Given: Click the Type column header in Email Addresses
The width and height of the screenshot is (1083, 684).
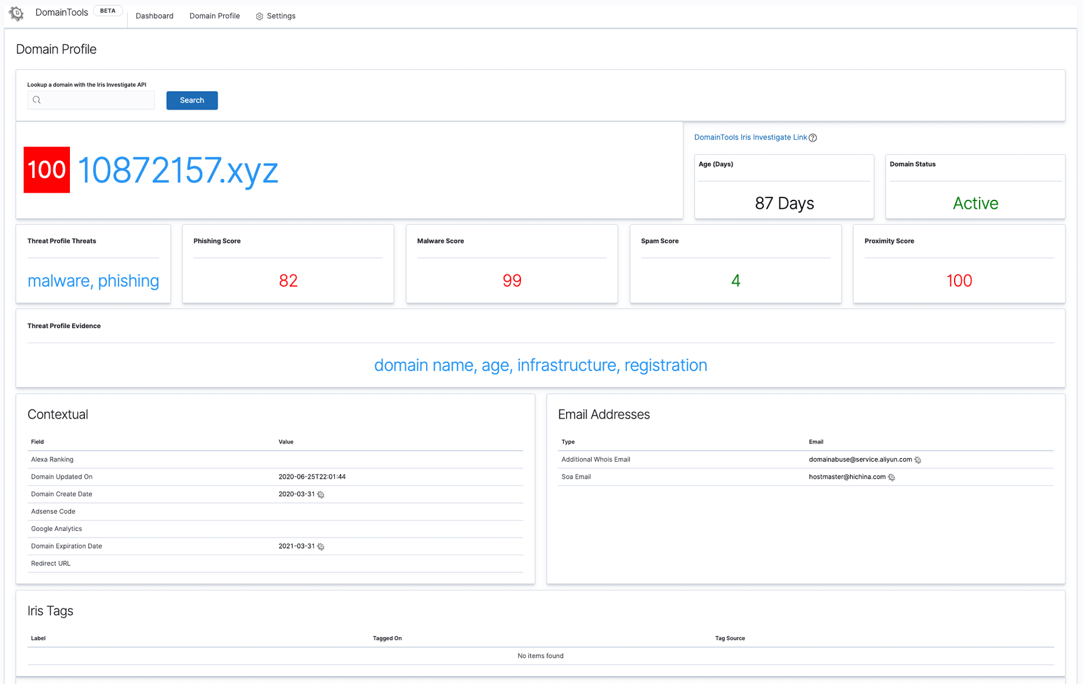Looking at the screenshot, I should click(568, 442).
